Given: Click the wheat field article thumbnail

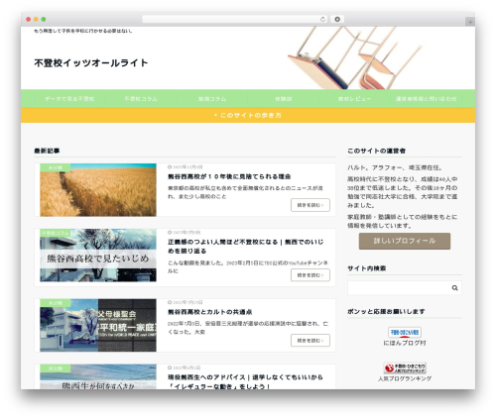Looking at the screenshot, I should [x=98, y=190].
